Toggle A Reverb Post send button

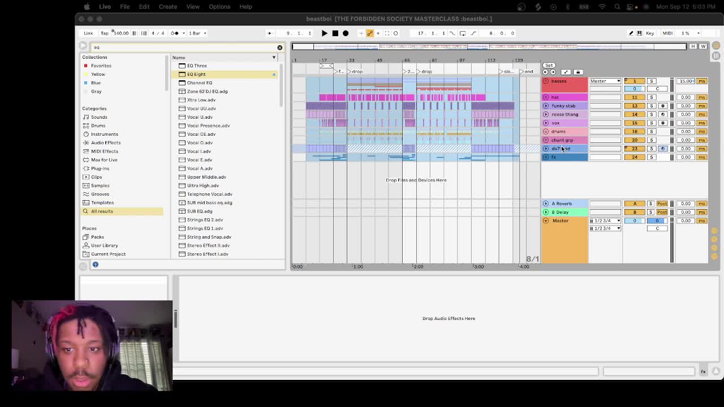[662, 203]
